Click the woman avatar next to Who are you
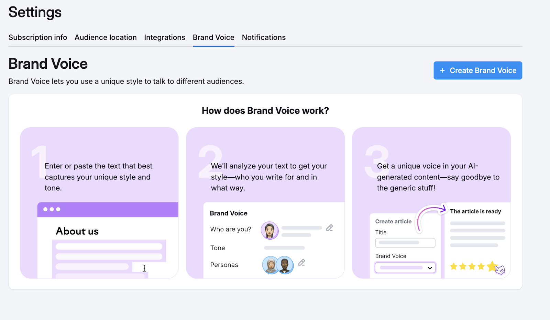 (269, 230)
